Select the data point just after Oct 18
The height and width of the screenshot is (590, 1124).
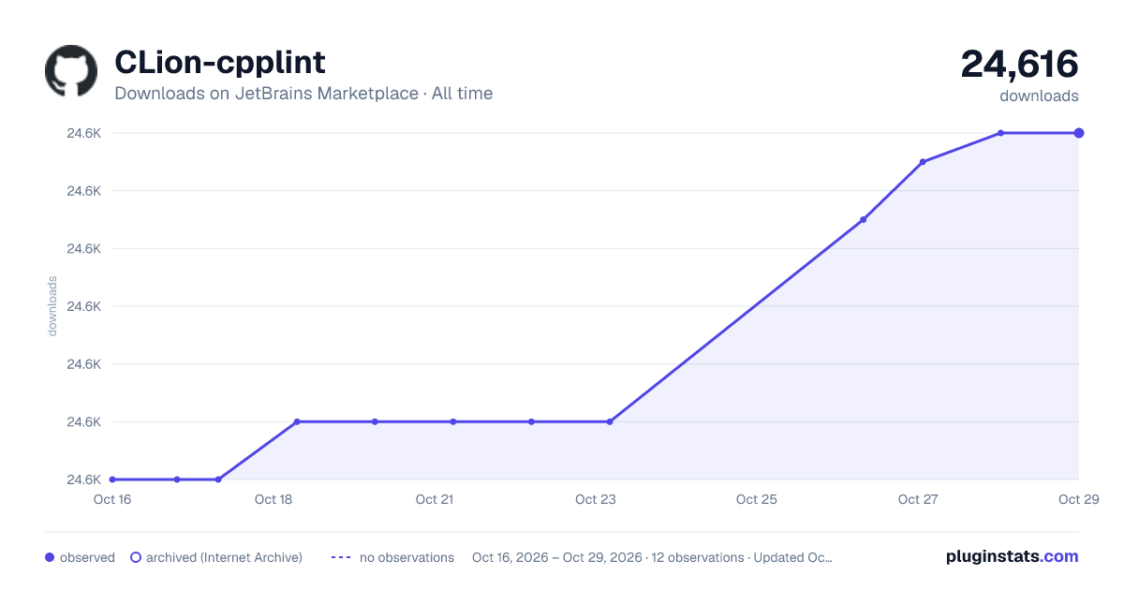pos(297,421)
